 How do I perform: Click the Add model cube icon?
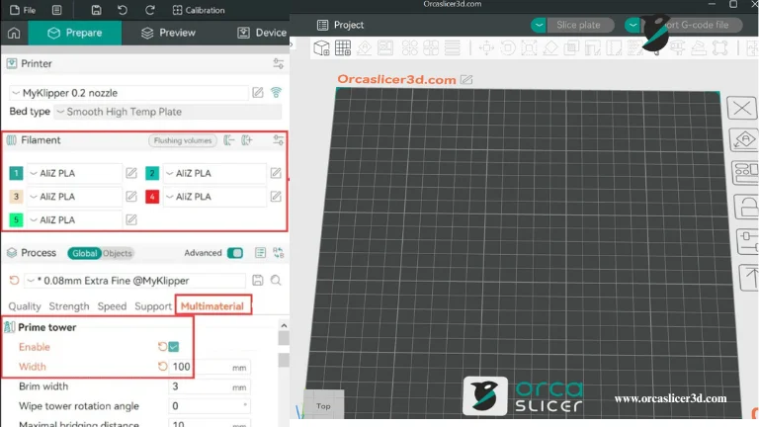(x=322, y=47)
